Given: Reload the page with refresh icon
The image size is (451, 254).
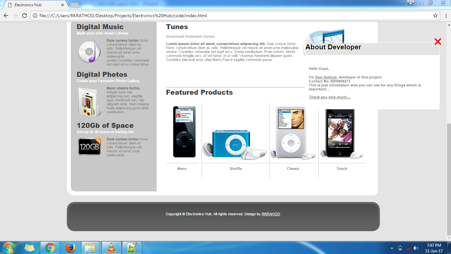Looking at the screenshot, I should 24,16.
